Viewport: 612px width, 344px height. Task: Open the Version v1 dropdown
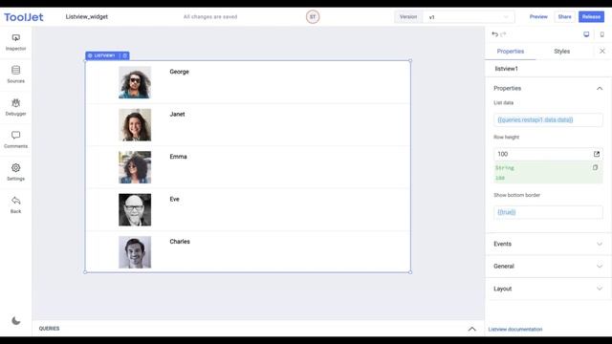pyautogui.click(x=469, y=17)
